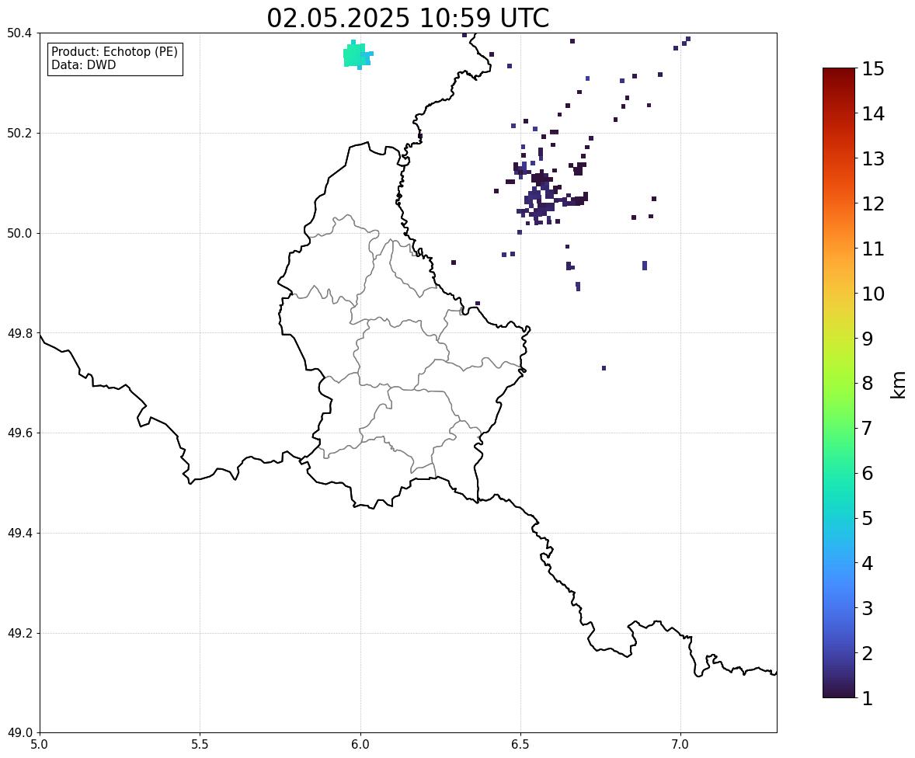Click the 'Data: DWD' legend line
The image size is (915, 758).
83,64
